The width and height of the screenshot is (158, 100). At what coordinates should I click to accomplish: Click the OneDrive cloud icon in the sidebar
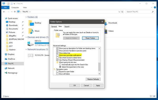[6, 59]
